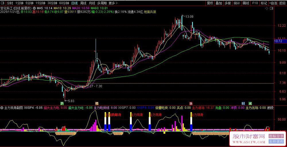Click the green 跌 event marker
The image size is (287, 147).
pos(62,103)
